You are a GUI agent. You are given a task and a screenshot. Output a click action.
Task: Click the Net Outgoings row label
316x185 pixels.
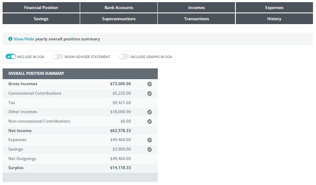22,159
